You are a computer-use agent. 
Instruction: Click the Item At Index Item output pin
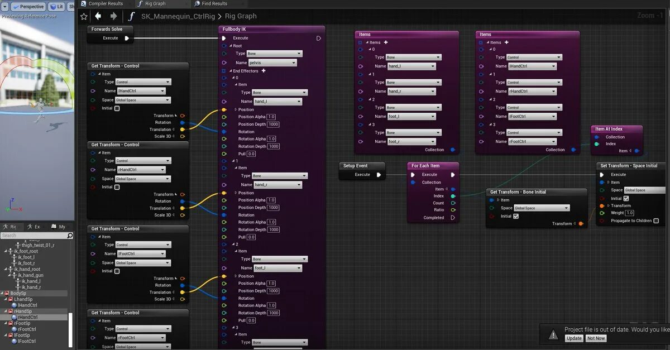point(636,151)
